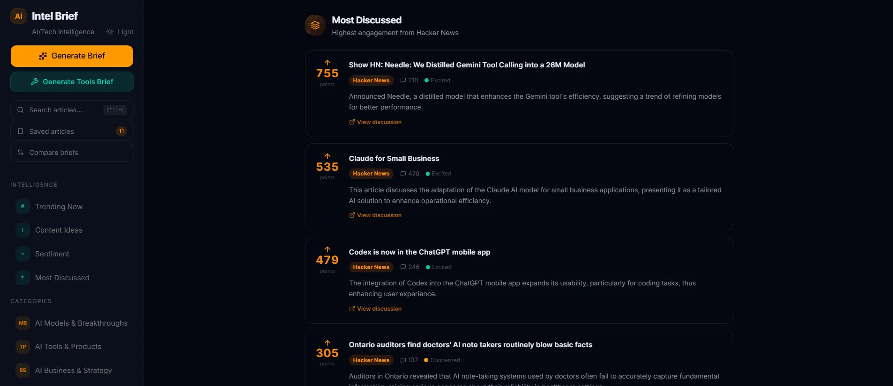View discussion for Claude for Small Business
This screenshot has width=893, height=386.
pyautogui.click(x=375, y=215)
